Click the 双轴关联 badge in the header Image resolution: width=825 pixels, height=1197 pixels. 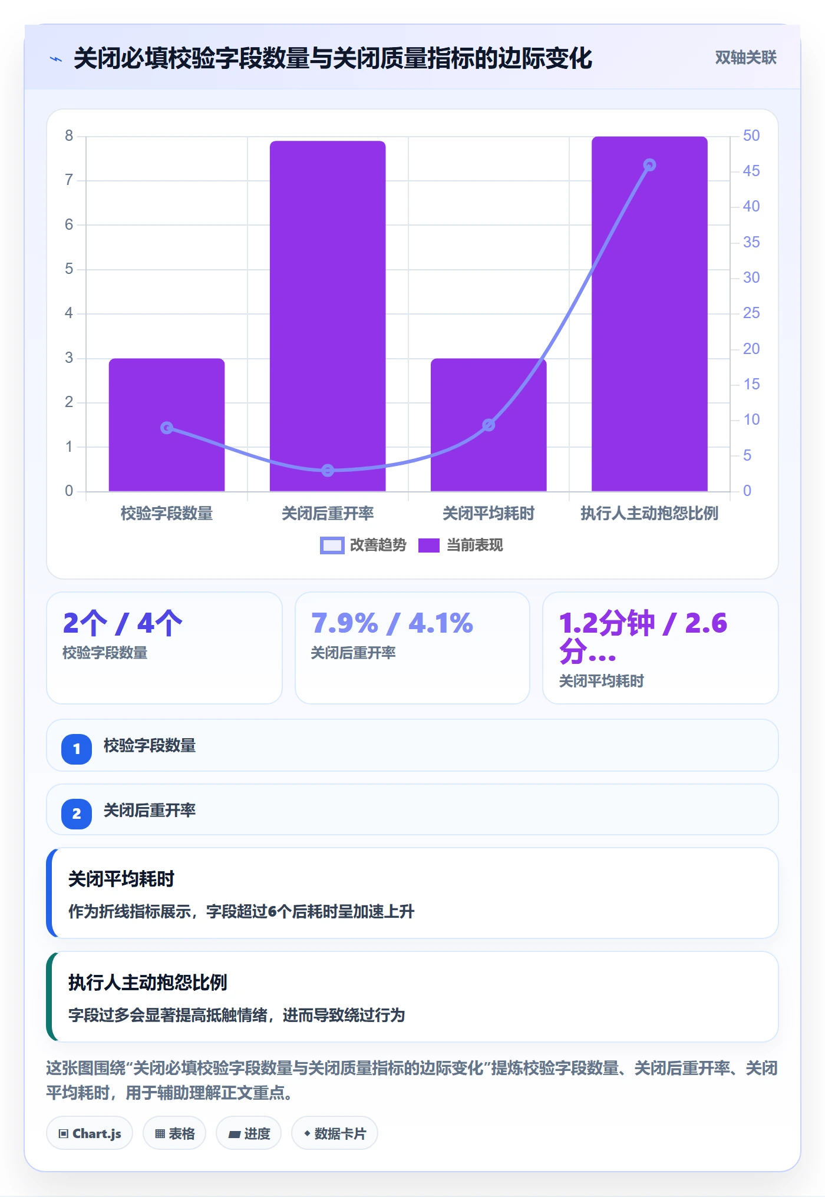tap(745, 58)
